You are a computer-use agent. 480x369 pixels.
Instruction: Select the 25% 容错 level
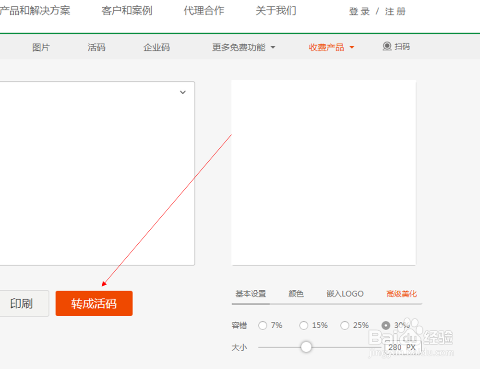345,325
